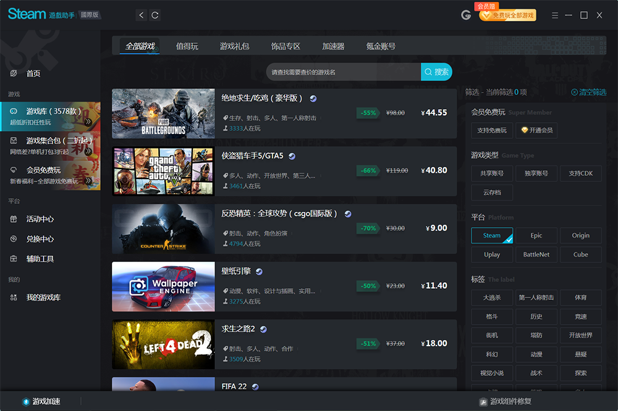
Task: Open the 兑换中心 redemption icon
Action: click(14, 238)
